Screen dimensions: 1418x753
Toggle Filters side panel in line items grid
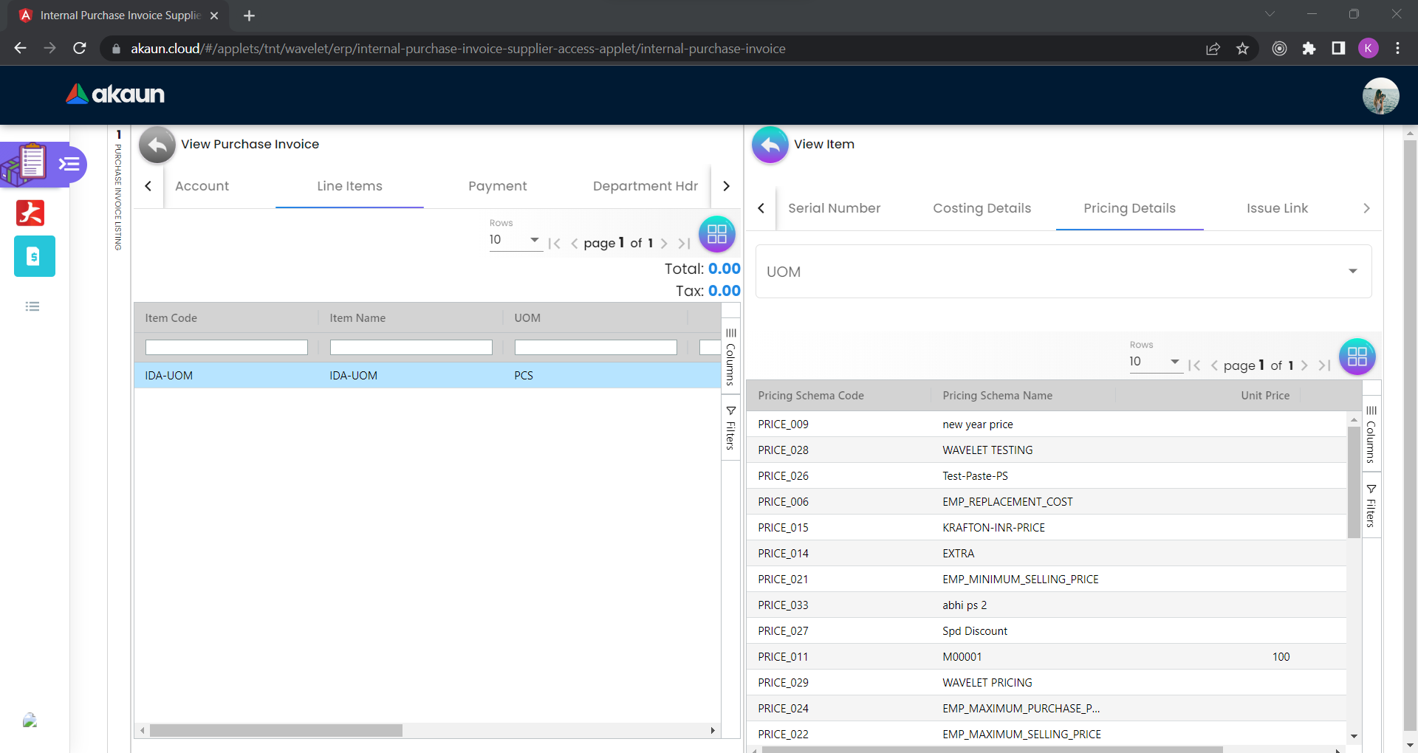click(x=730, y=428)
